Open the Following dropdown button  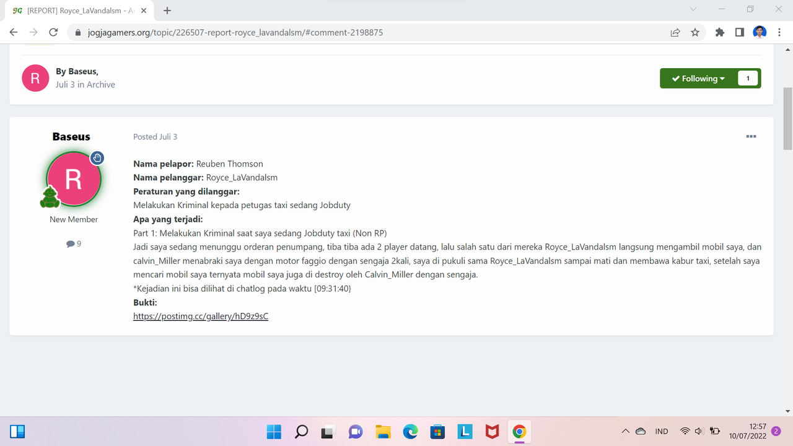(699, 79)
